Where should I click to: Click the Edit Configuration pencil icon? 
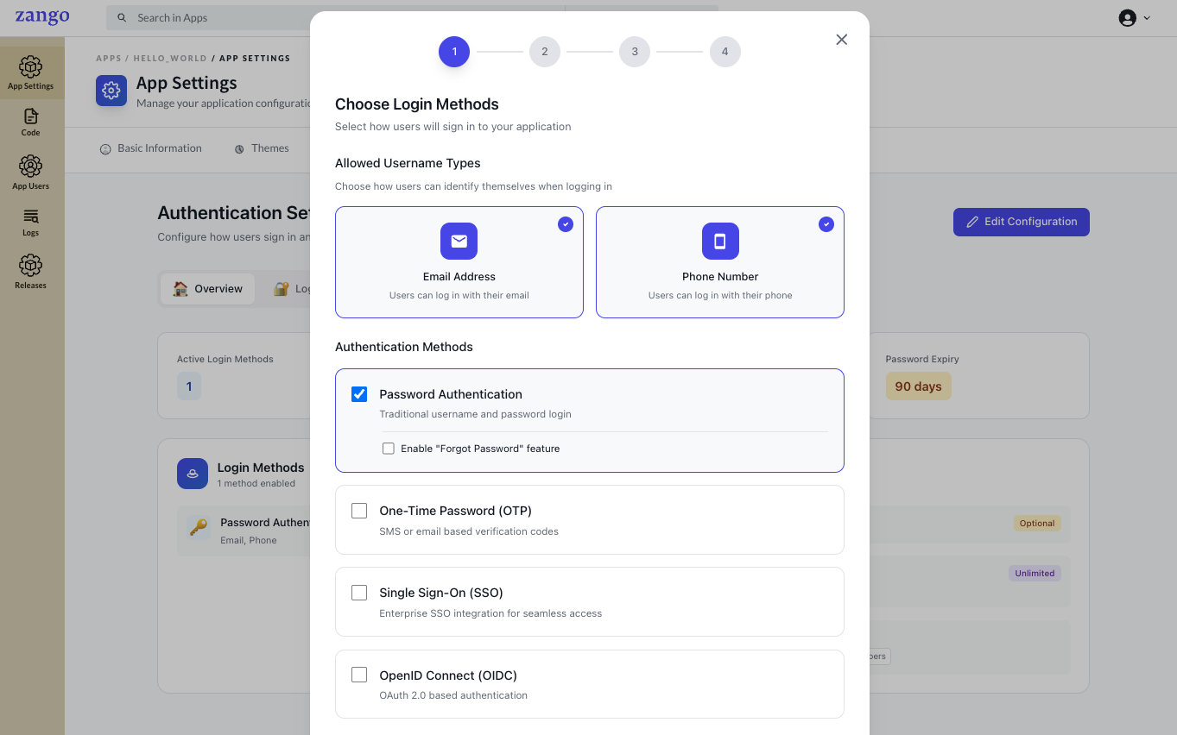tap(972, 222)
